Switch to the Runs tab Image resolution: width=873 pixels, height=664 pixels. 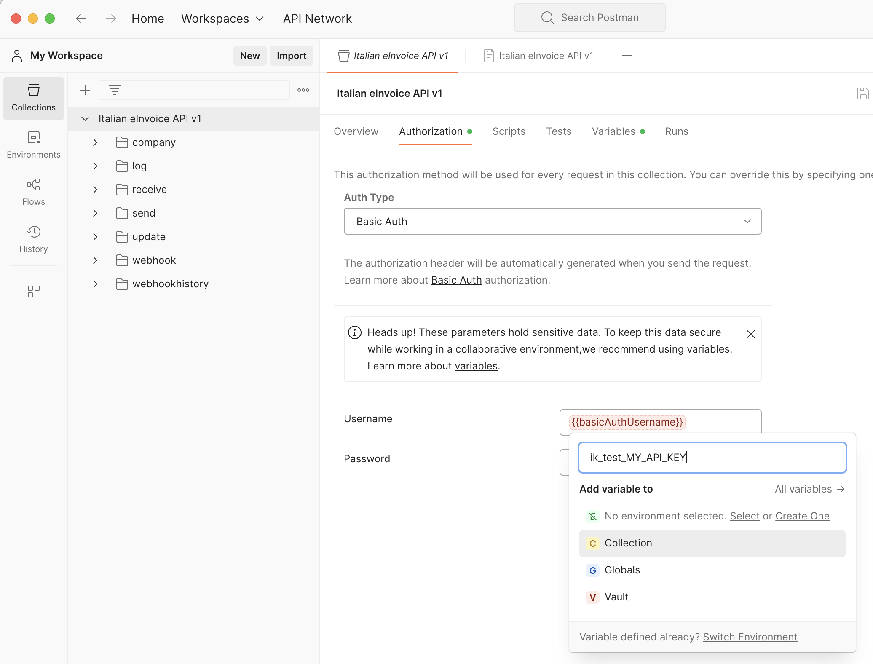(x=677, y=131)
